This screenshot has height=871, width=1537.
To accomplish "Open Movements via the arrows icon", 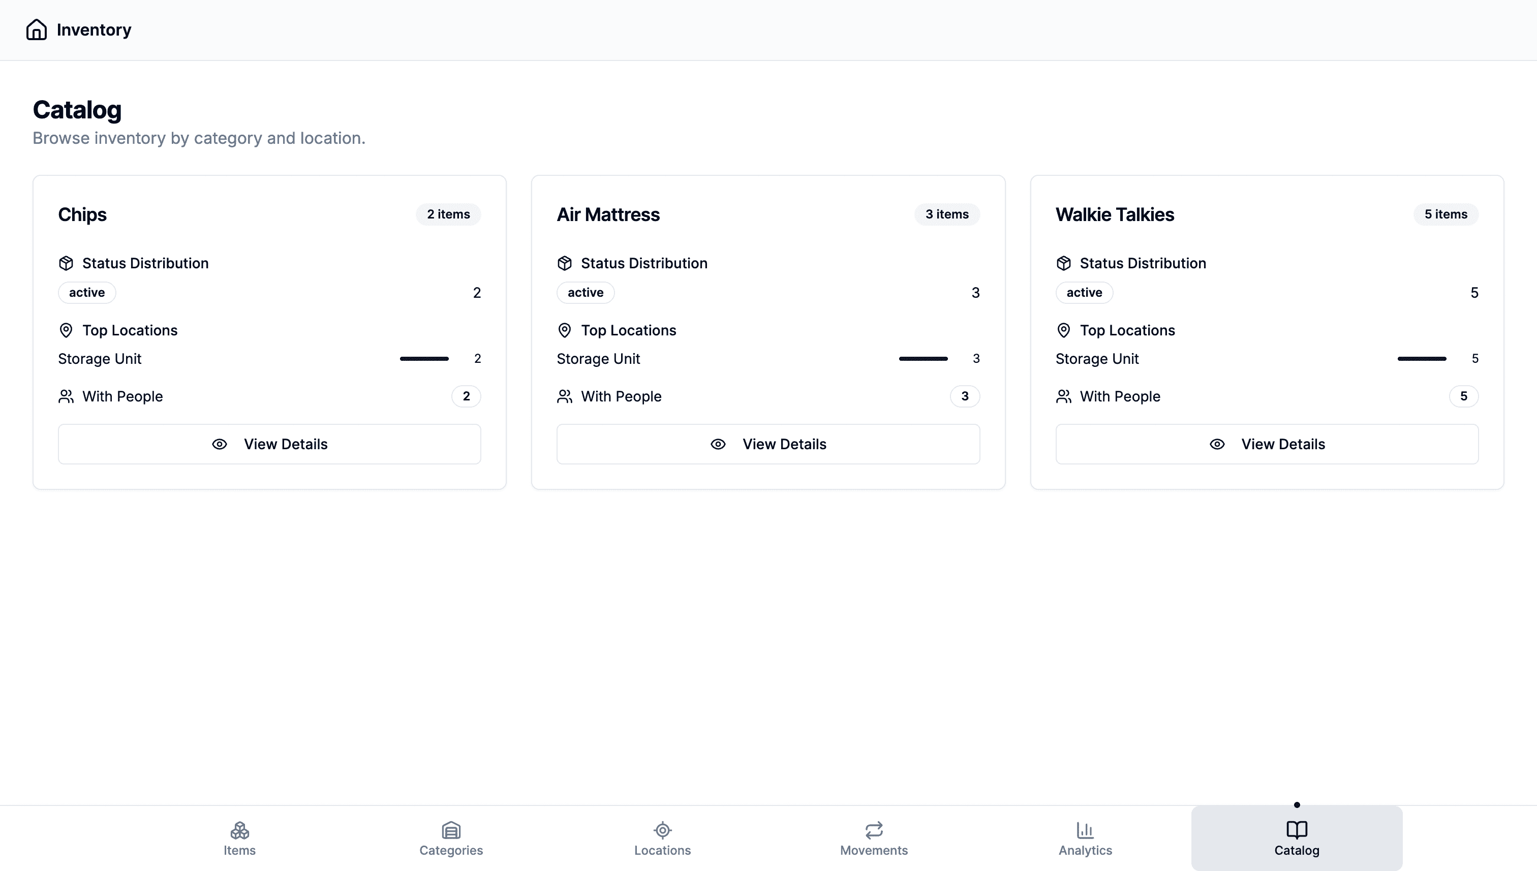I will pos(874,830).
